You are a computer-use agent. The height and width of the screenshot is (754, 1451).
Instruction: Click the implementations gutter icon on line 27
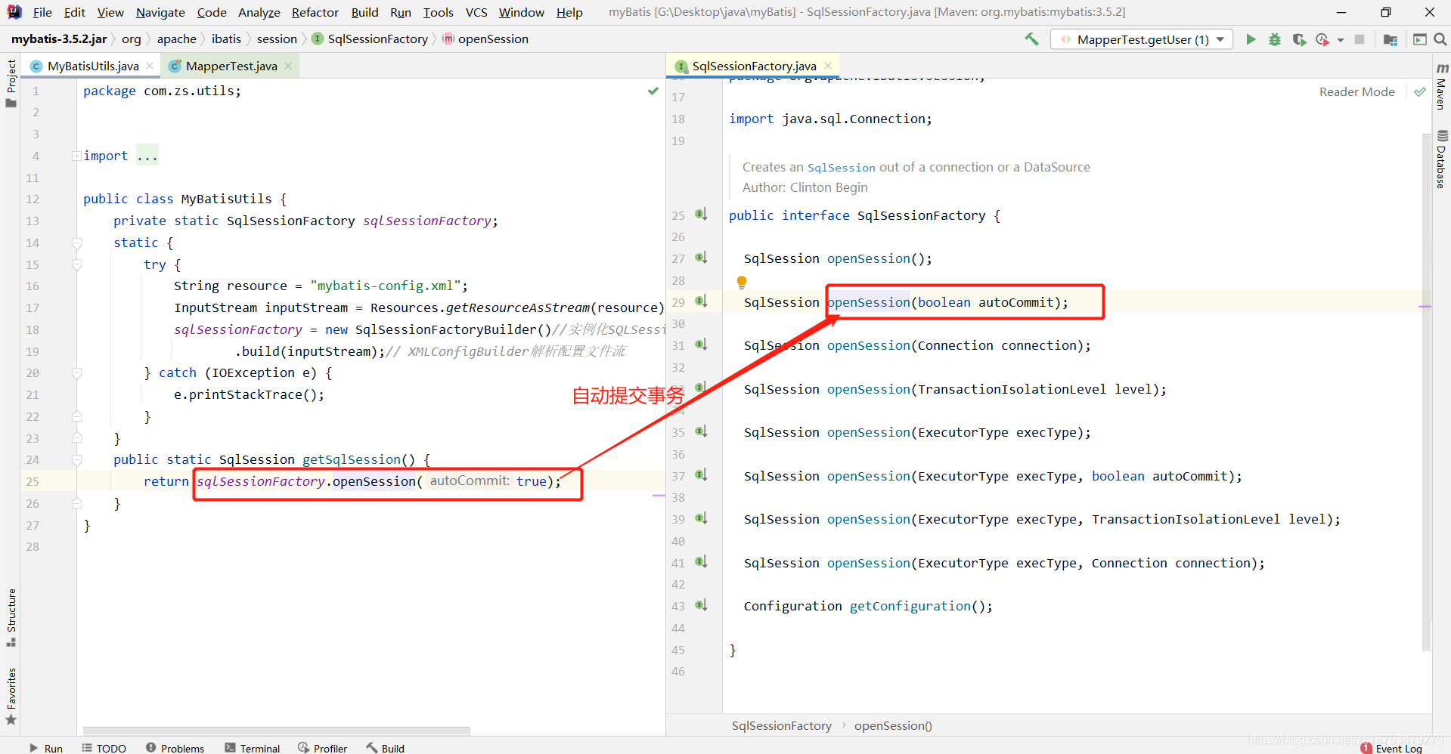(701, 258)
